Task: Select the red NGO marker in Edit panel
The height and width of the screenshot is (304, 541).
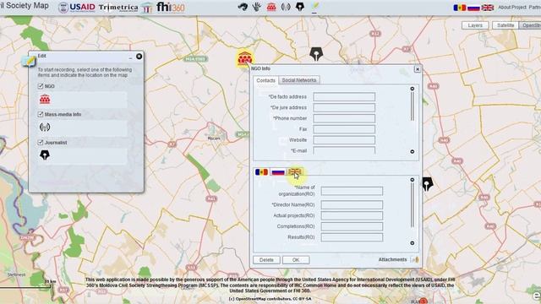Action: point(45,100)
